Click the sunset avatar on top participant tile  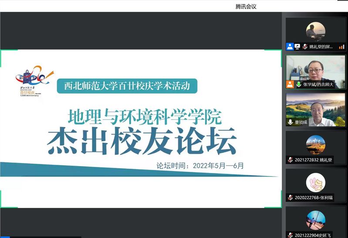click(316, 31)
